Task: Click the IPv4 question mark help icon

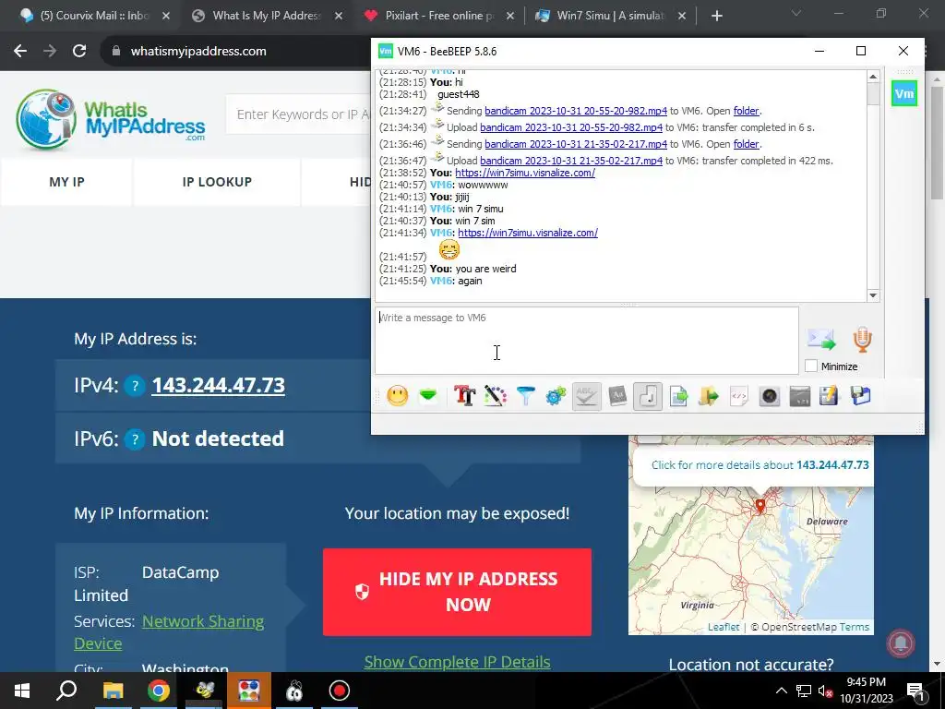Action: (x=135, y=386)
